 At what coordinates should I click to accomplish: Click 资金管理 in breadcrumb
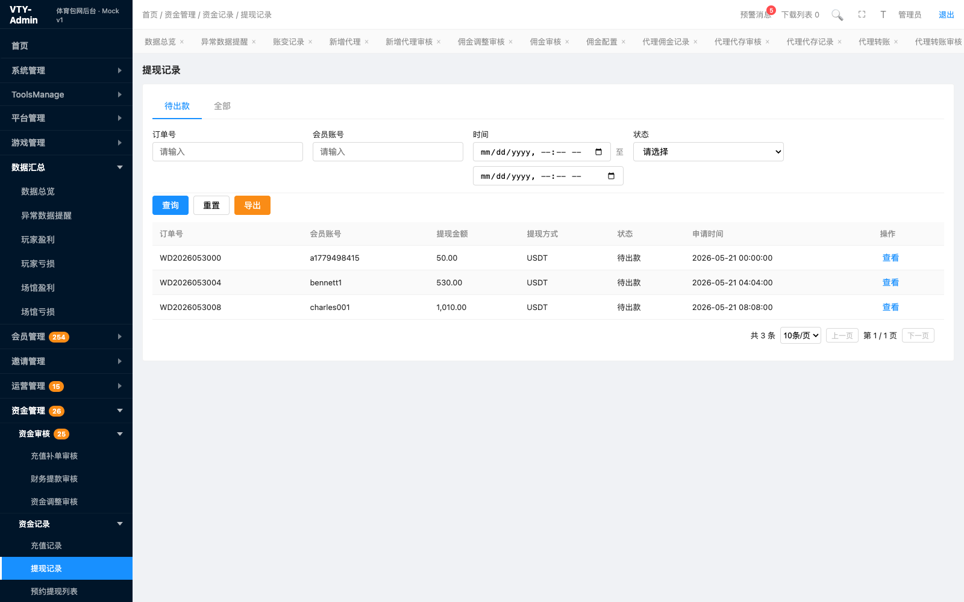(x=180, y=14)
